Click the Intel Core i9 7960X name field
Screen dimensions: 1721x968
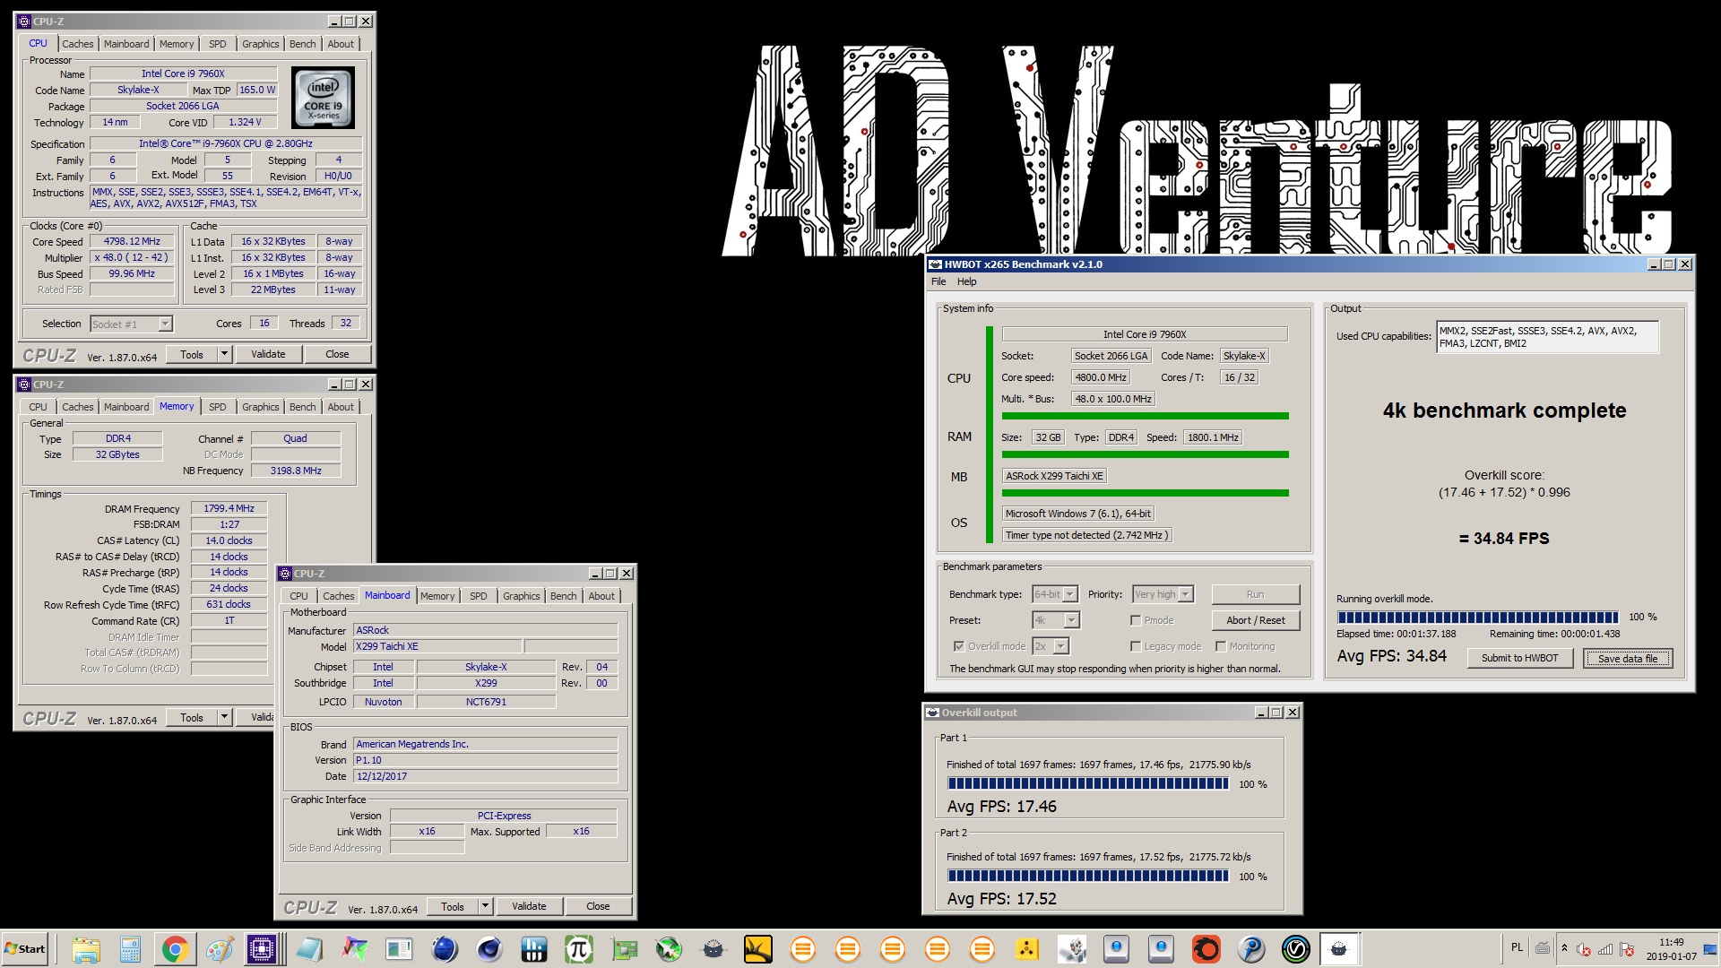[x=183, y=74]
